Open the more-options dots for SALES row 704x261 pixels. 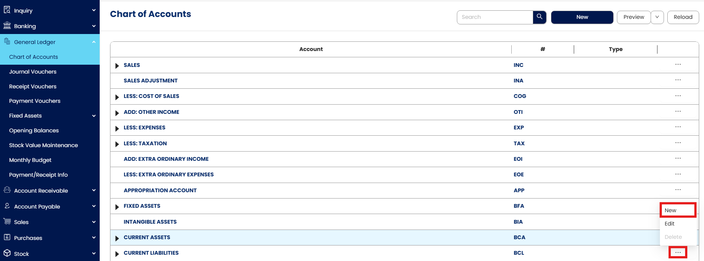(678, 64)
